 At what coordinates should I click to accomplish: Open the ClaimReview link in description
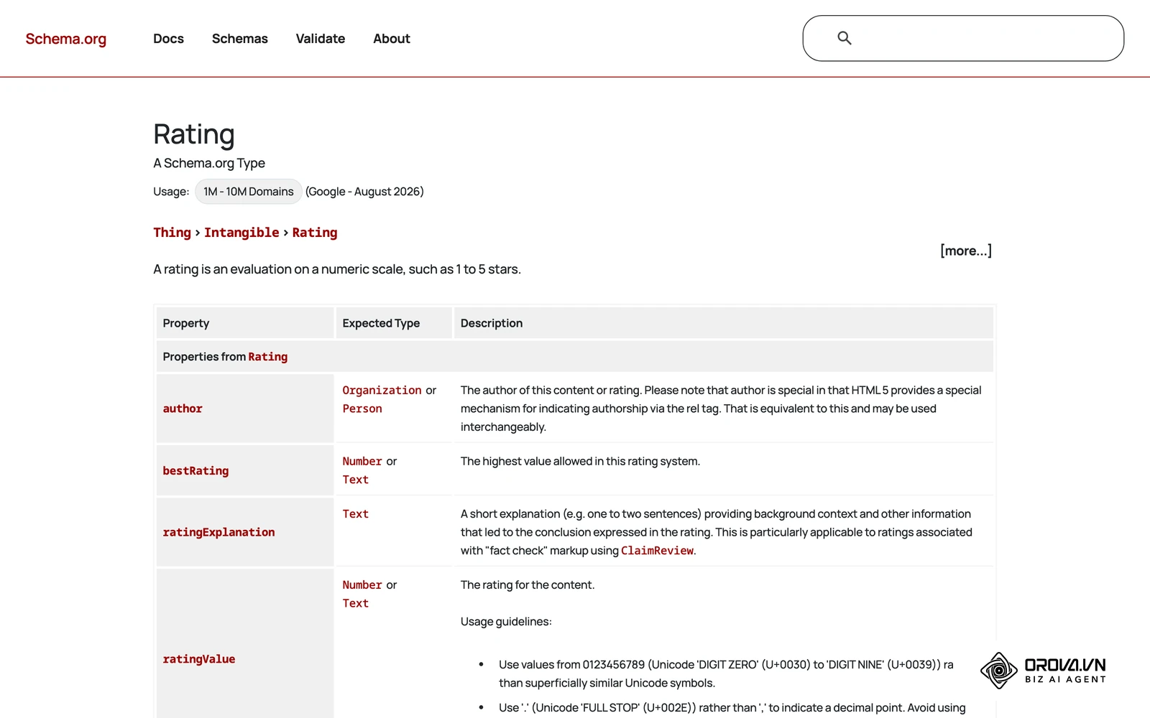657,551
